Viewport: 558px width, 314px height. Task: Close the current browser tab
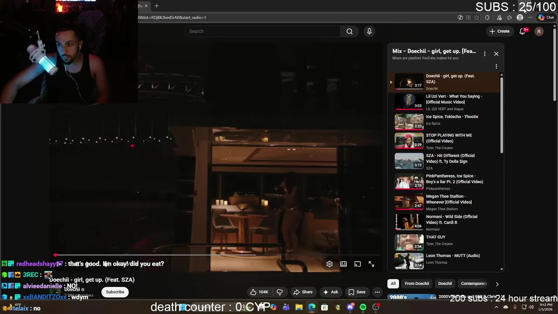(146, 6)
